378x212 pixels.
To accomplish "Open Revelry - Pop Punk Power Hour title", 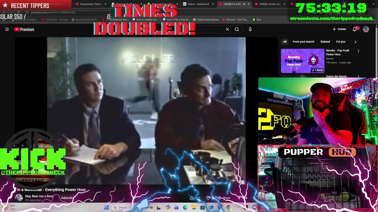I will pyautogui.click(x=338, y=52).
